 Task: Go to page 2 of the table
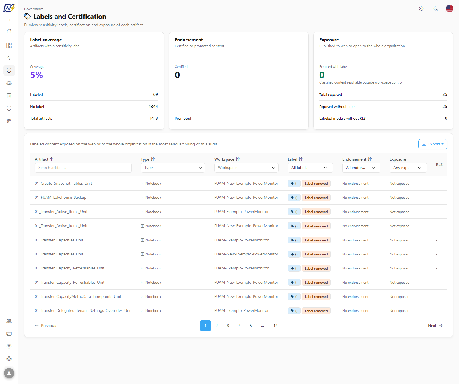coord(217,326)
